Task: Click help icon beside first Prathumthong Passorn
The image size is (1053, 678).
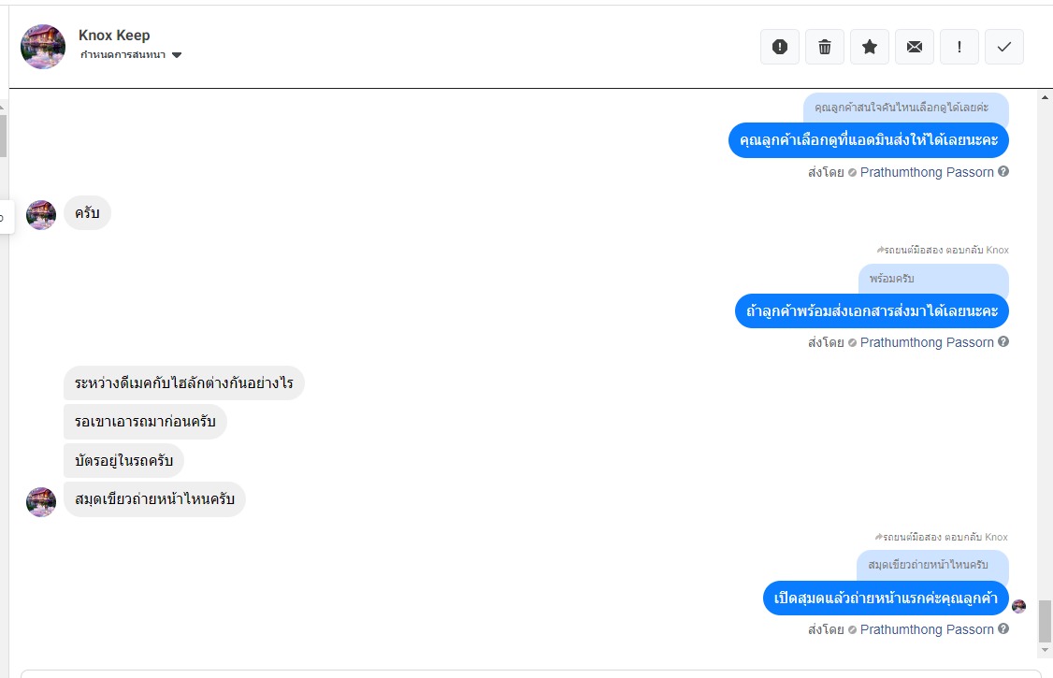Action: click(x=1003, y=172)
